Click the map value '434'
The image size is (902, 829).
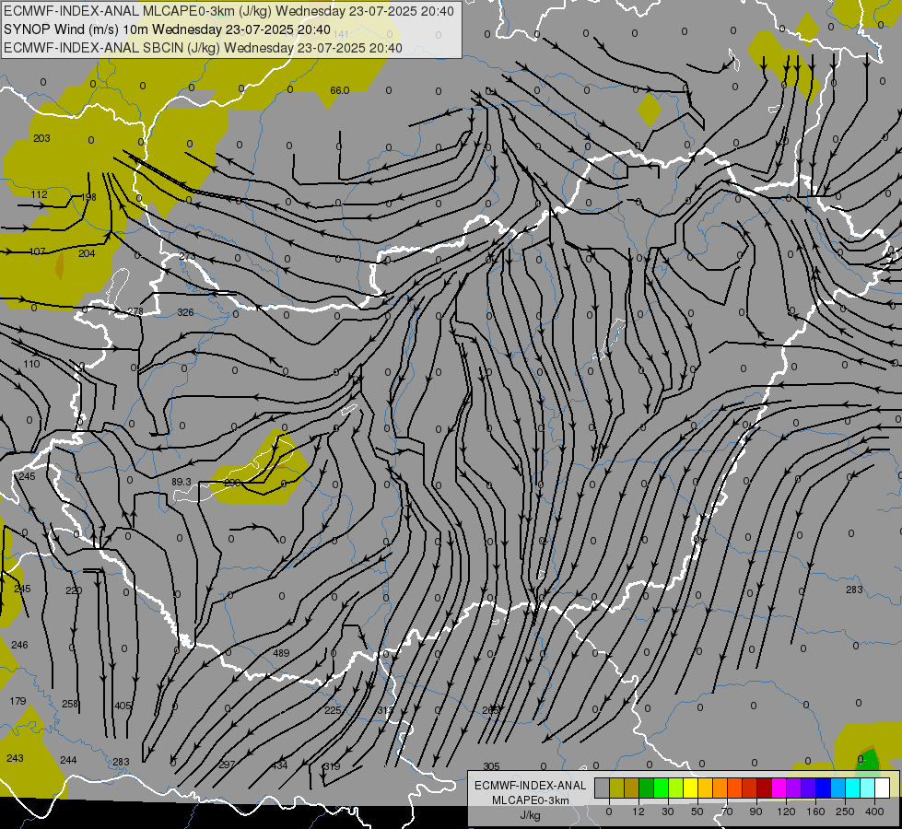click(279, 765)
